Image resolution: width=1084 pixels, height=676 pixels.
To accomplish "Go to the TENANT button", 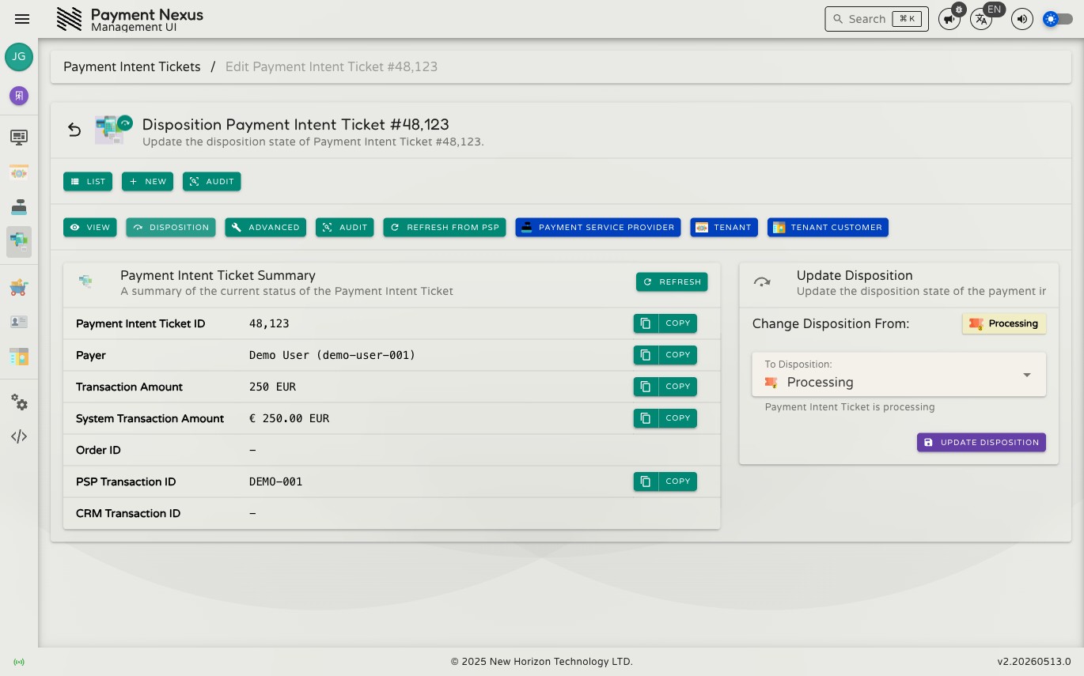I will click(724, 228).
